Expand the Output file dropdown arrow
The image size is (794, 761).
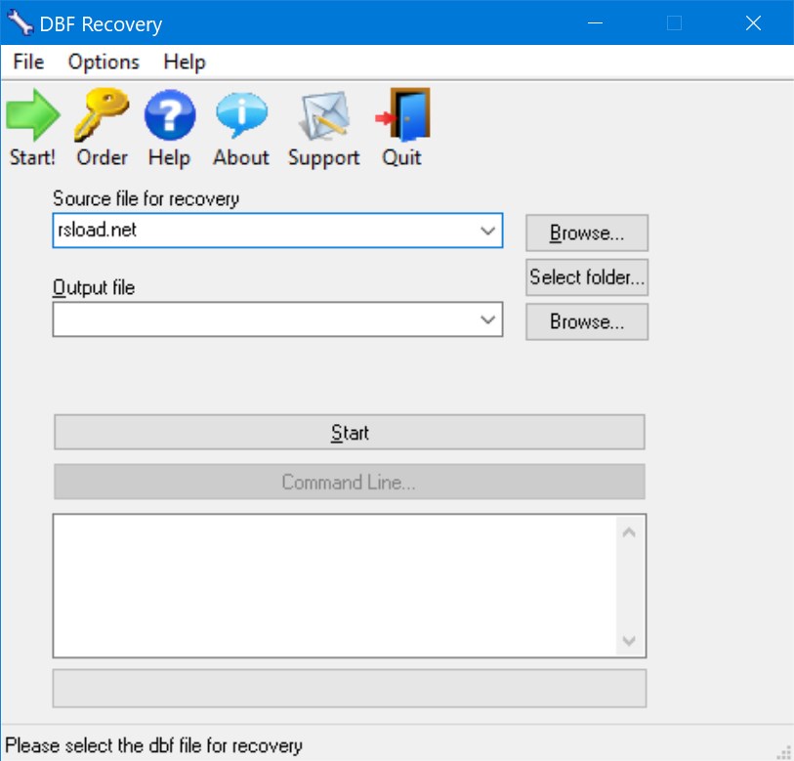pyautogui.click(x=488, y=319)
